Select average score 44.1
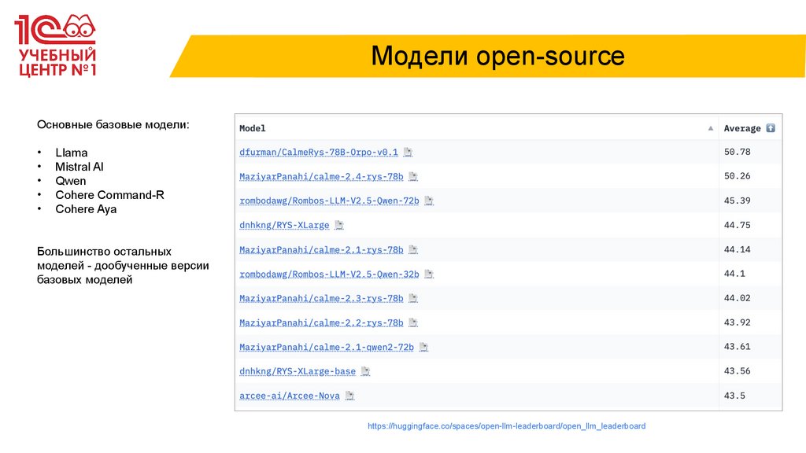The image size is (806, 453). (734, 274)
